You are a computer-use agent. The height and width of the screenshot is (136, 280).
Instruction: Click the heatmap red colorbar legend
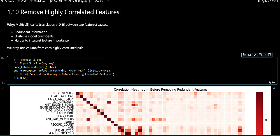tap(259, 112)
